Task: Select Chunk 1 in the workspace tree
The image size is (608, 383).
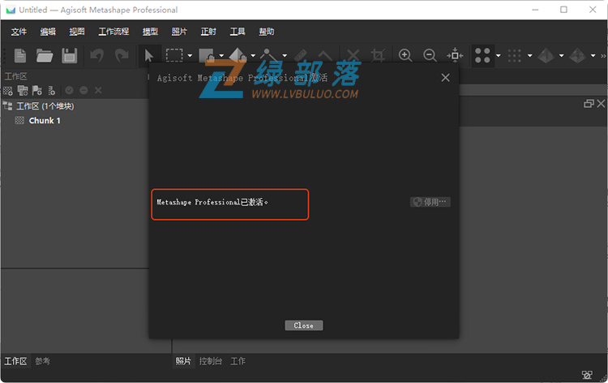Action: click(45, 121)
